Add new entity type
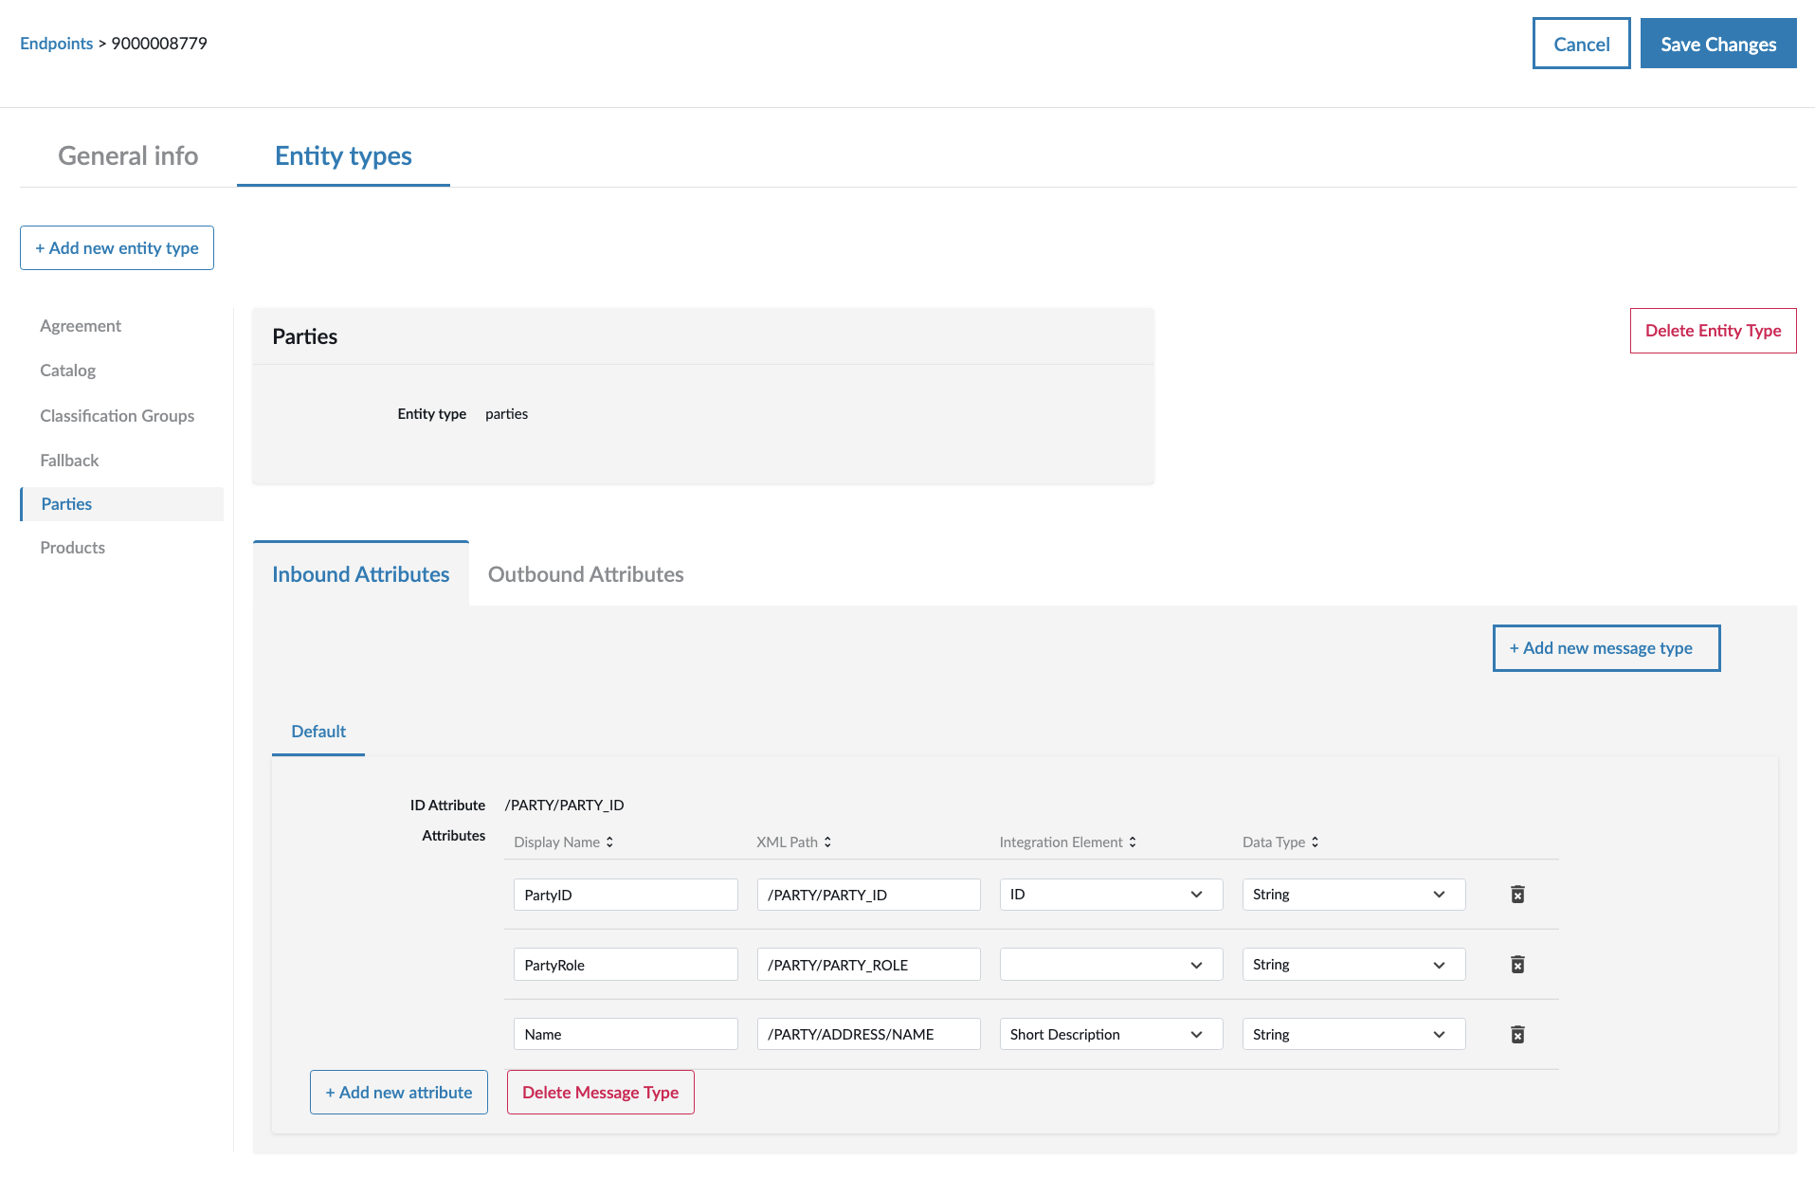The height and width of the screenshot is (1177, 1815). click(x=117, y=248)
